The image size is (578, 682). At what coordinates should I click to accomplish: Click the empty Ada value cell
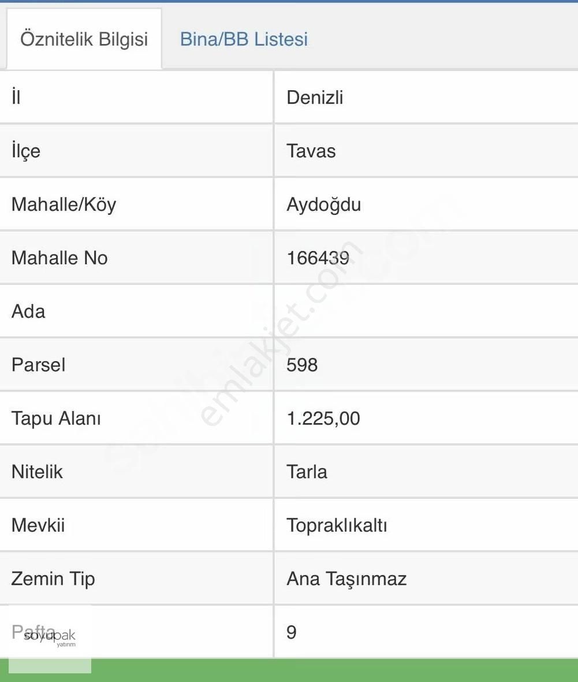pyautogui.click(x=404, y=311)
